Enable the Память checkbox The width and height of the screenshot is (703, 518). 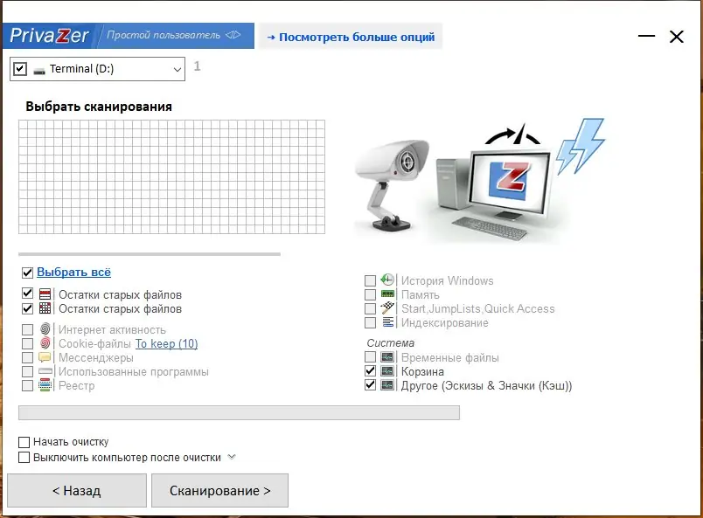(370, 295)
